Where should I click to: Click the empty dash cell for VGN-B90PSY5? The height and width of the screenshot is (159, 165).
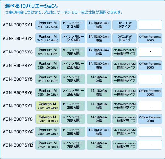coord(150,79)
